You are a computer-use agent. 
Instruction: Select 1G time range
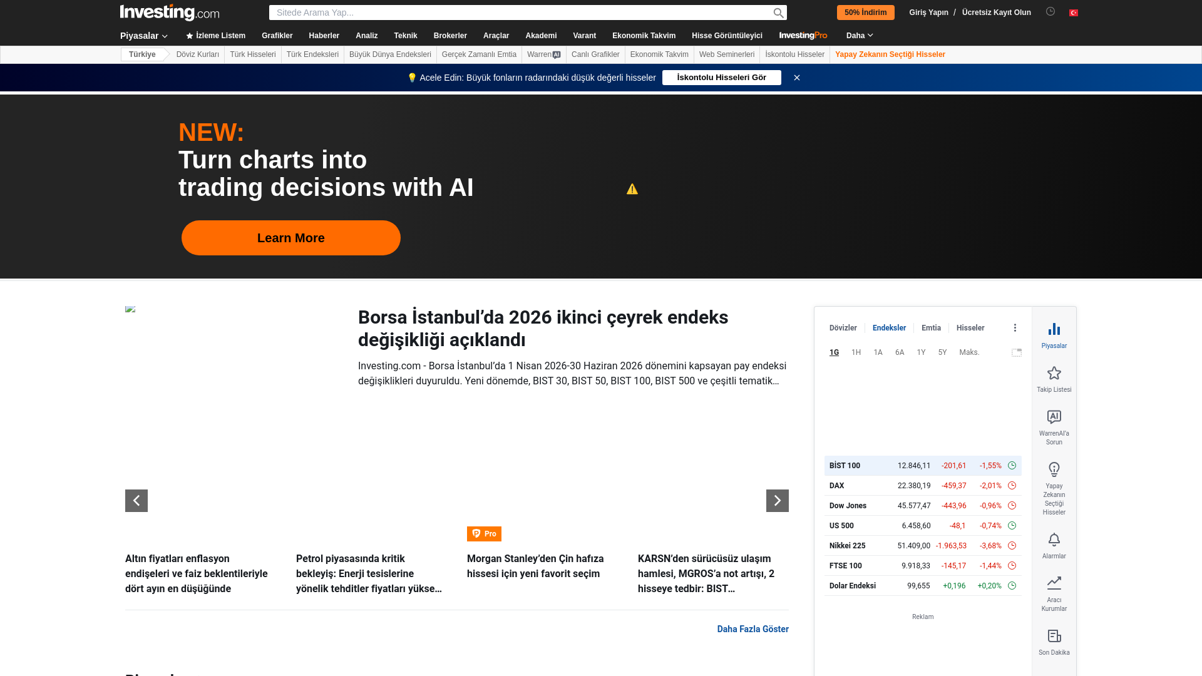pyautogui.click(x=834, y=352)
